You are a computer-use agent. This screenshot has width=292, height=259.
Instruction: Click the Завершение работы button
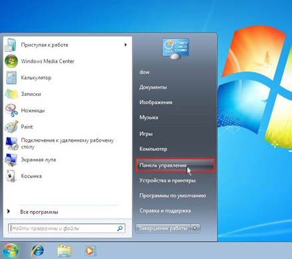coord(163,228)
